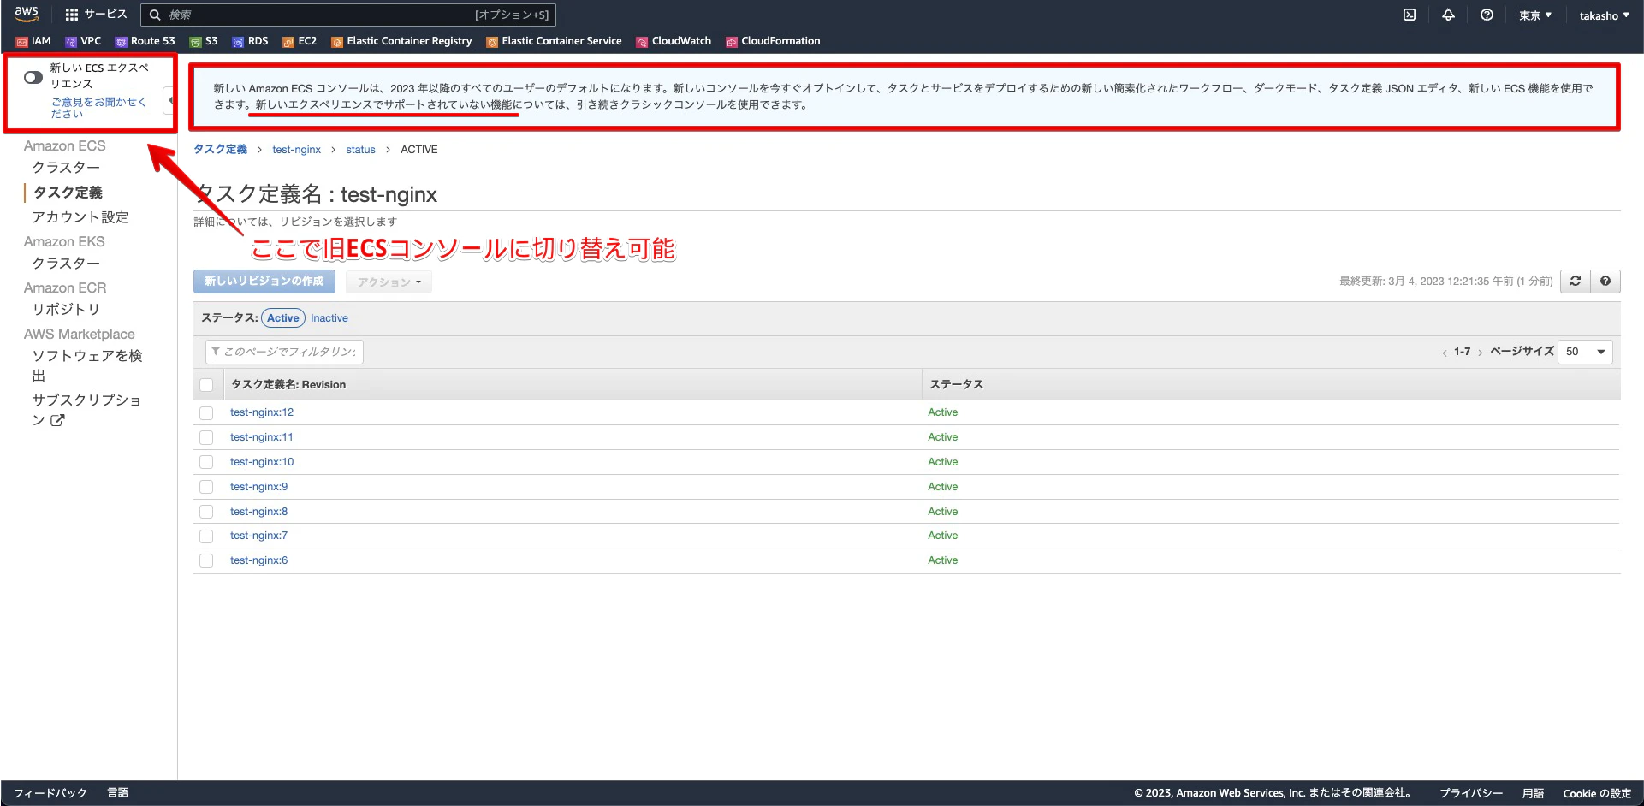
Task: Go to タスク定義 breadcrumb
Action: click(220, 150)
